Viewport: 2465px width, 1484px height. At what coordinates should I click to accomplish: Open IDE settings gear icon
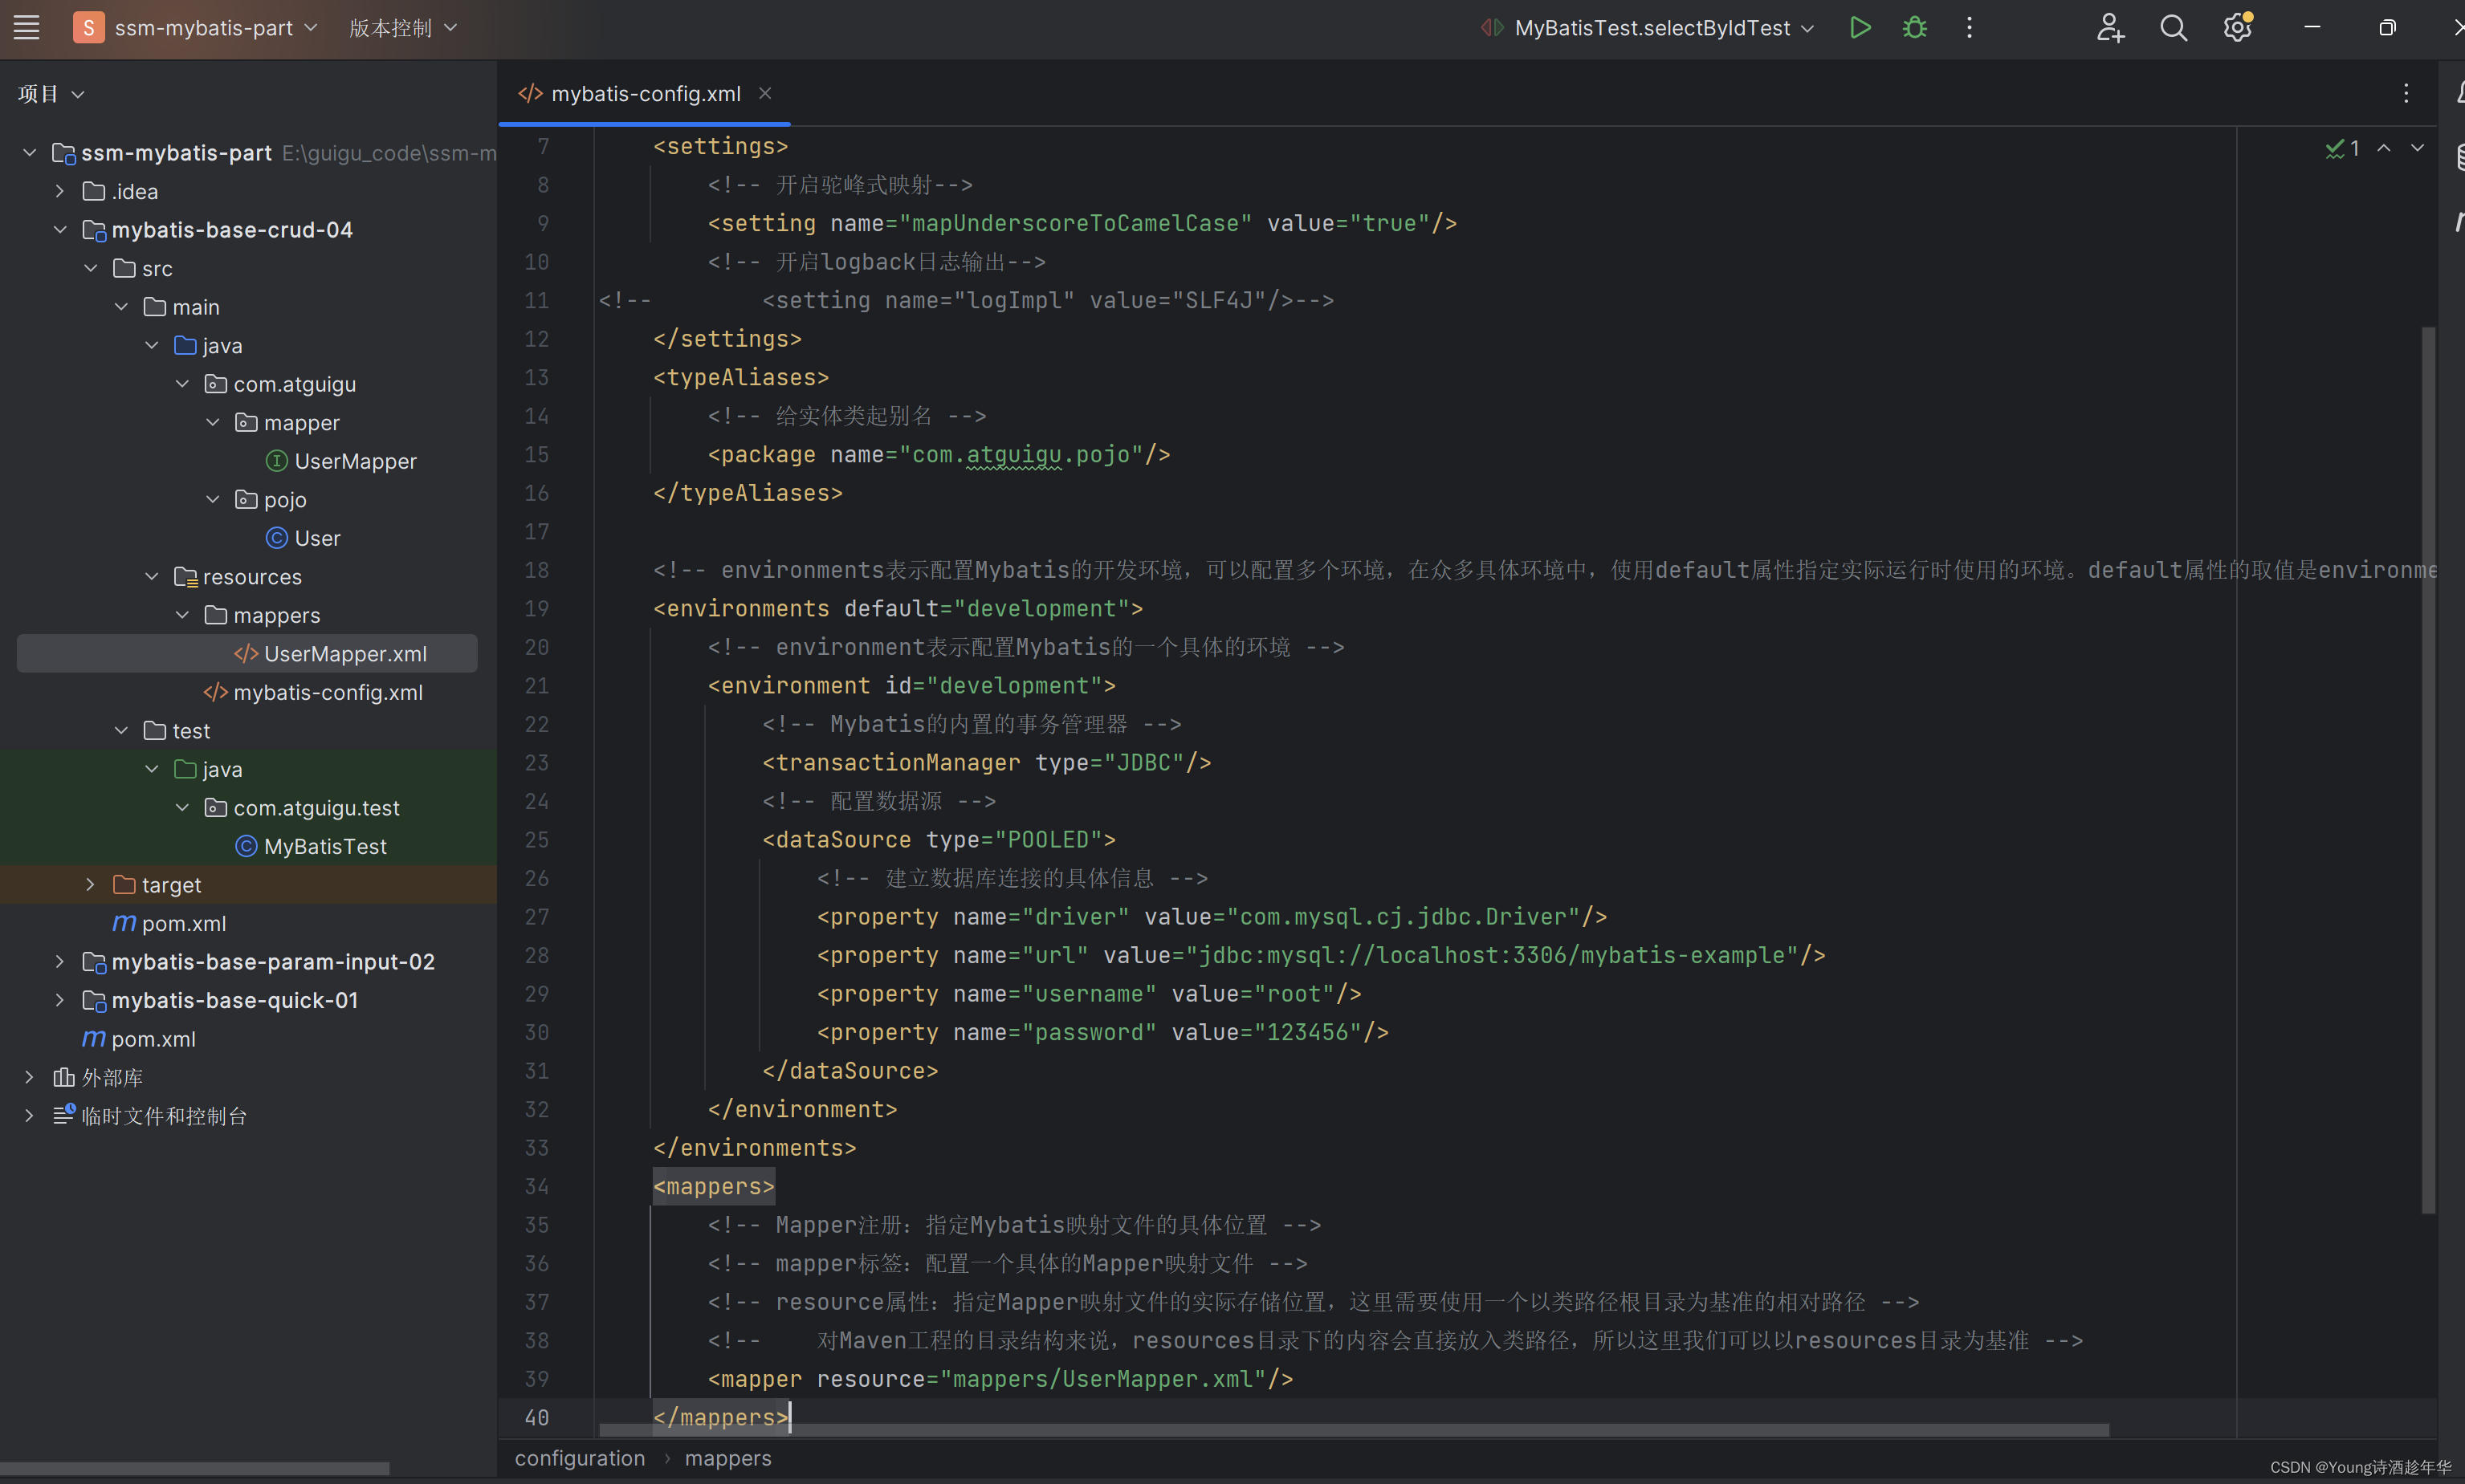coord(2237,28)
